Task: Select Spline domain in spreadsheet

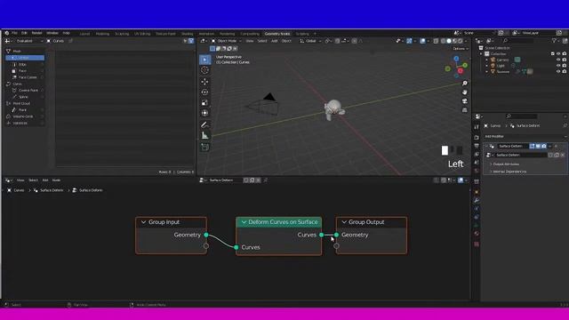Action: [26, 97]
